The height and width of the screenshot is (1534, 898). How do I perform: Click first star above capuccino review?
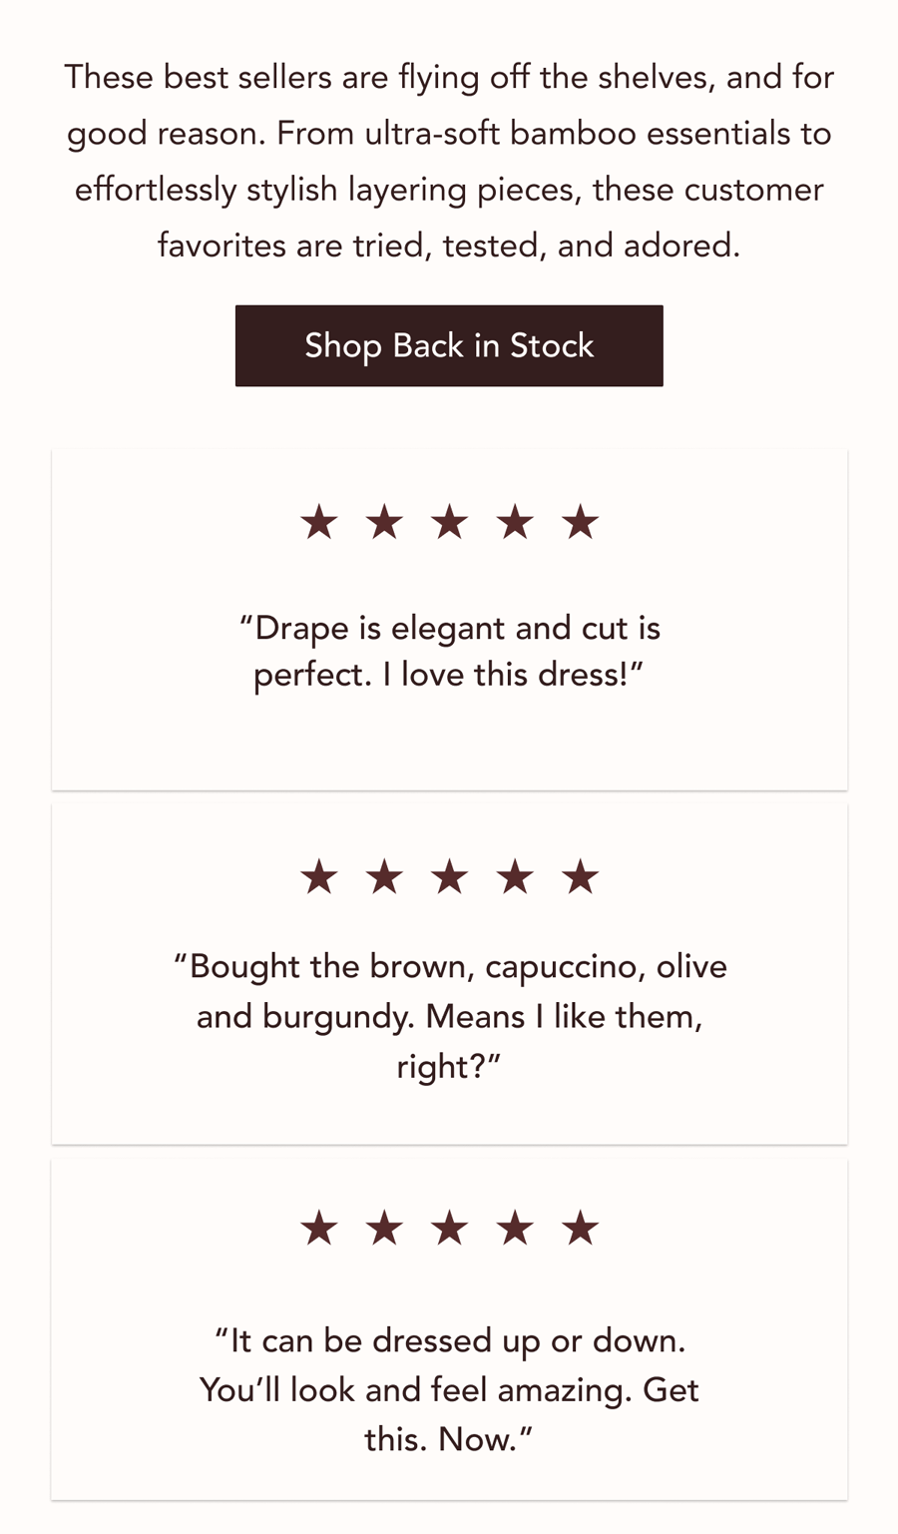(319, 877)
